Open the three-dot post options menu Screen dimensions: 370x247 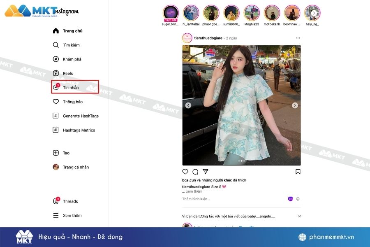click(x=298, y=38)
